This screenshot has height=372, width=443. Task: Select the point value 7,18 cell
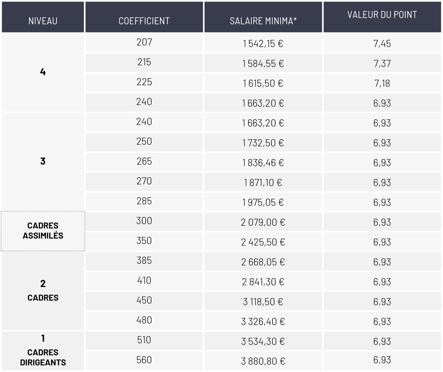click(382, 83)
